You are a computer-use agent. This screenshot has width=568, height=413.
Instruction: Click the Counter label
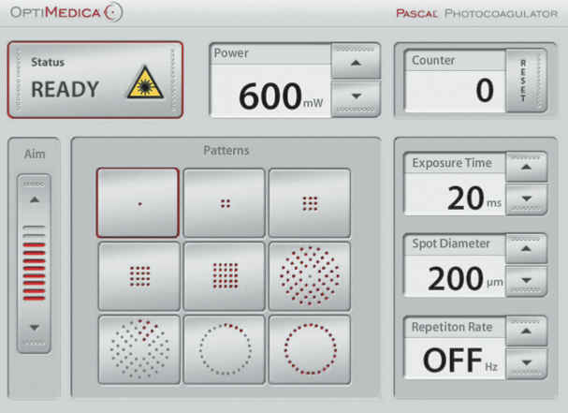point(433,60)
